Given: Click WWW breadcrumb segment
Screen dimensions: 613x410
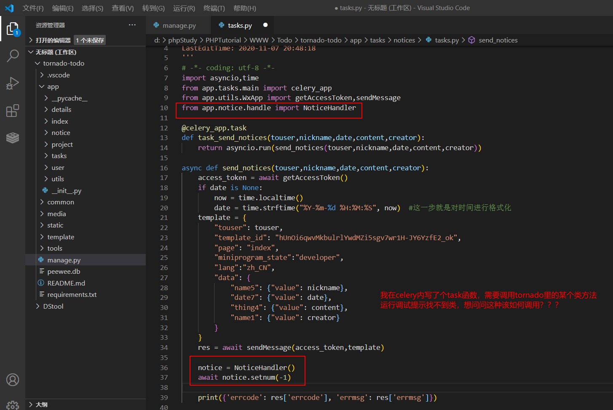Looking at the screenshot, I should tap(259, 40).
